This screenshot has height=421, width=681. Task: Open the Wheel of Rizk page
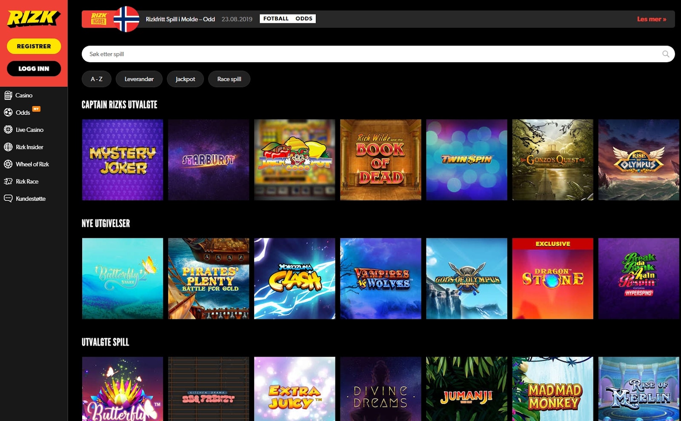coord(32,164)
